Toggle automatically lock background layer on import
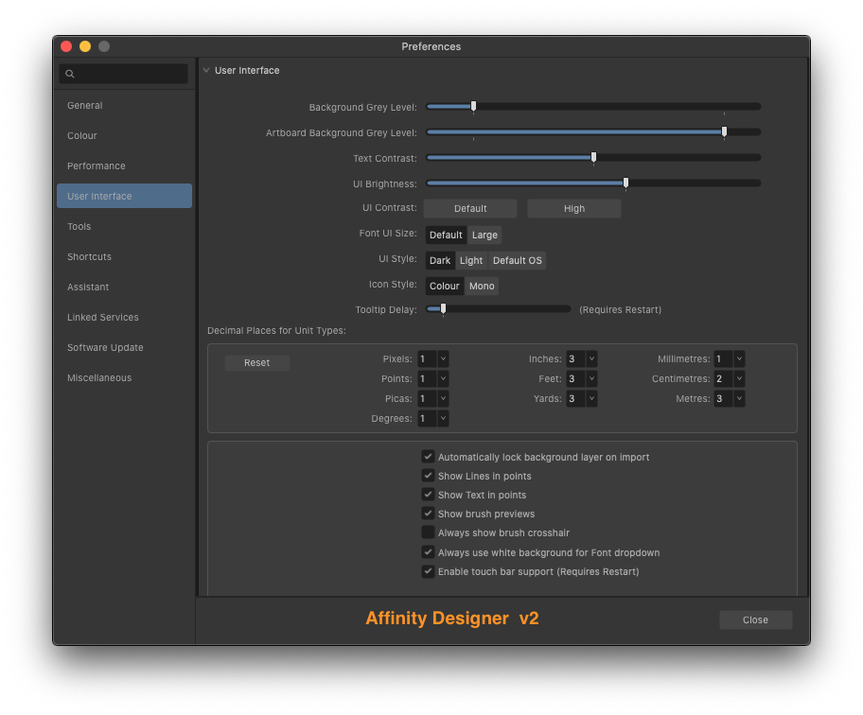The image size is (863, 715). coord(428,457)
